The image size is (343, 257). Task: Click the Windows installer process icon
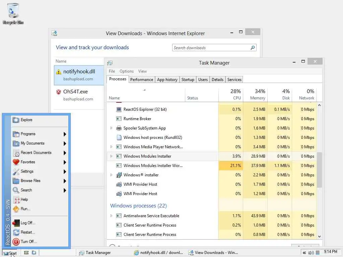(119, 175)
